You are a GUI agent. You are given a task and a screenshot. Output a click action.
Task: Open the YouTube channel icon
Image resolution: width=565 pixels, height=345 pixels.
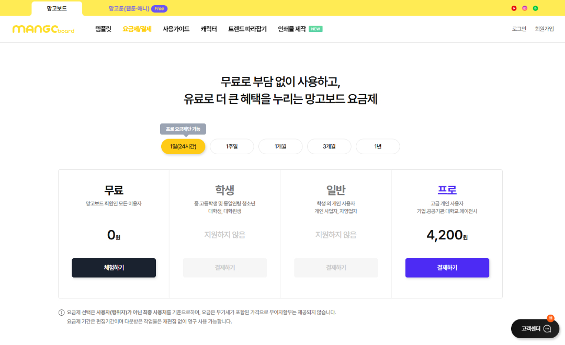pyautogui.click(x=514, y=8)
